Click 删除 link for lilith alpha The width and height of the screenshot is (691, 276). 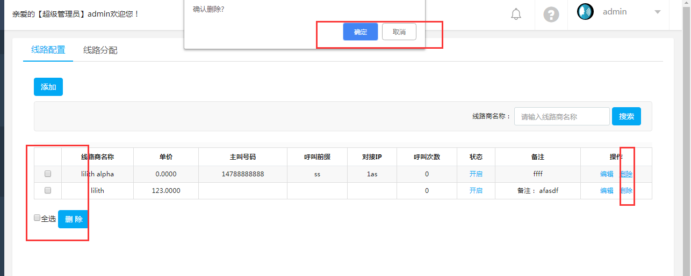coord(626,174)
